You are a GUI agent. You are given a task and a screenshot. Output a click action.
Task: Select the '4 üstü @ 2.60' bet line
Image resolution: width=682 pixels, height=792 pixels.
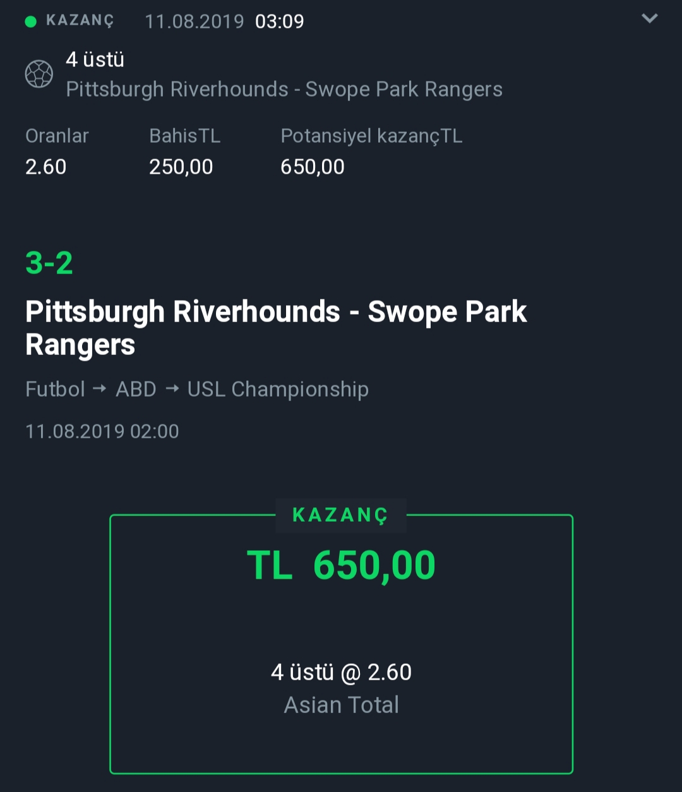point(341,672)
